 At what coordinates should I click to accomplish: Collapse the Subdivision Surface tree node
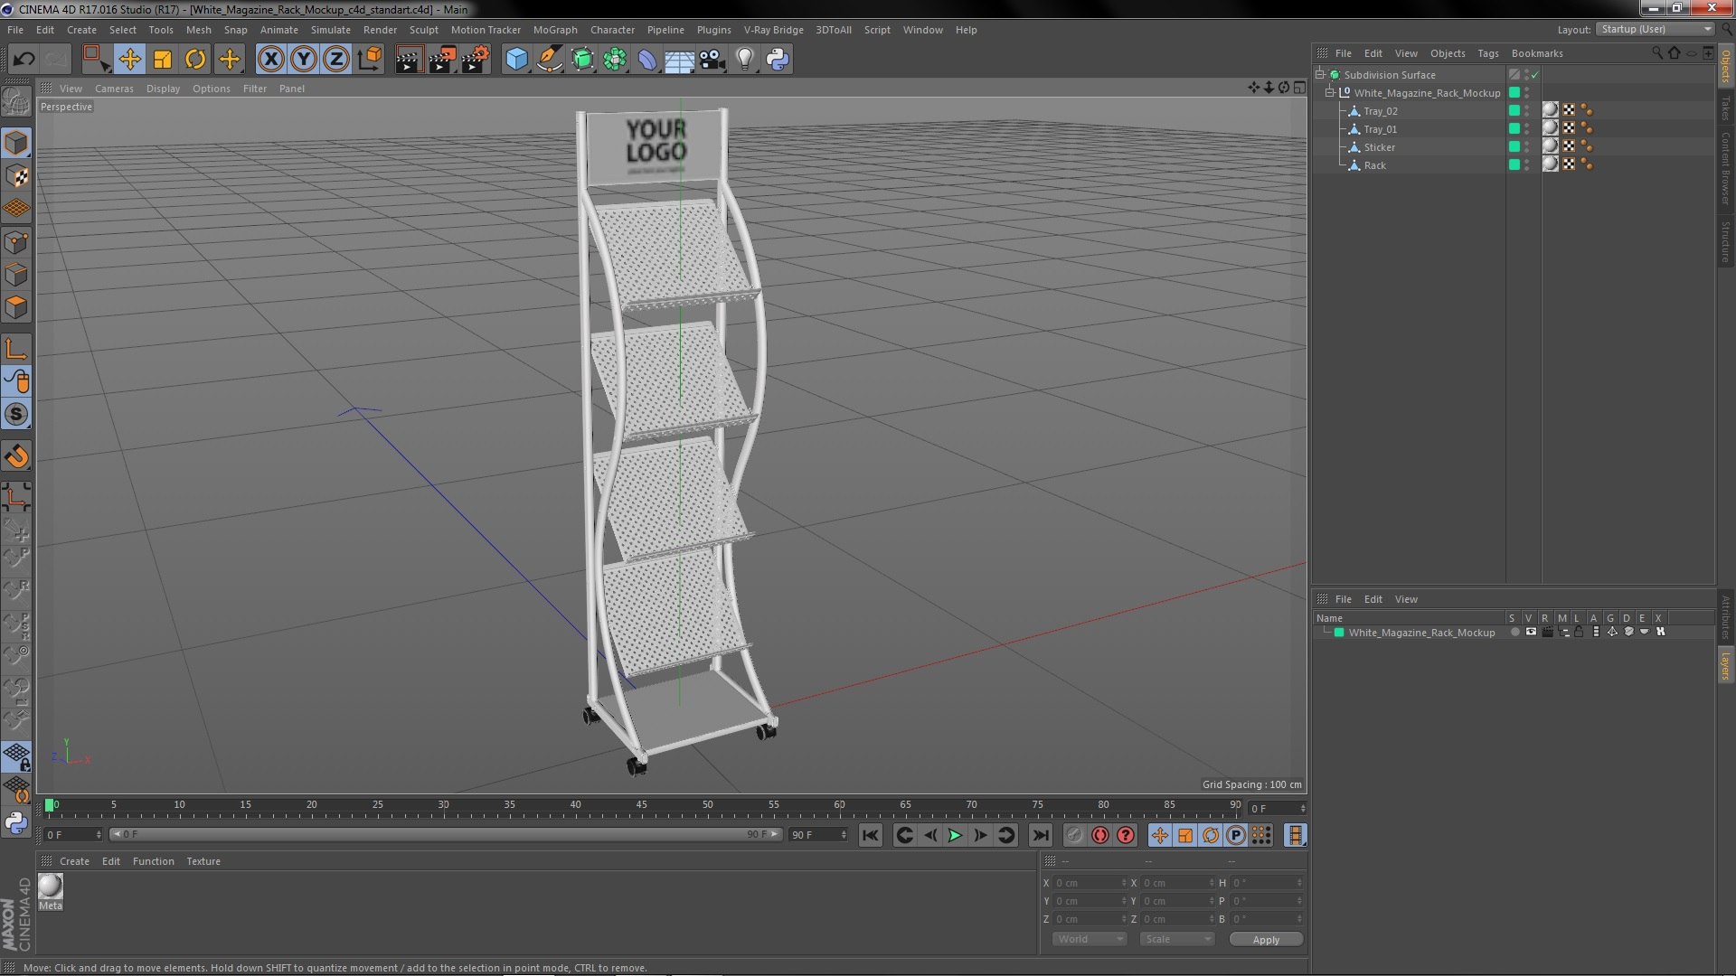click(1320, 75)
